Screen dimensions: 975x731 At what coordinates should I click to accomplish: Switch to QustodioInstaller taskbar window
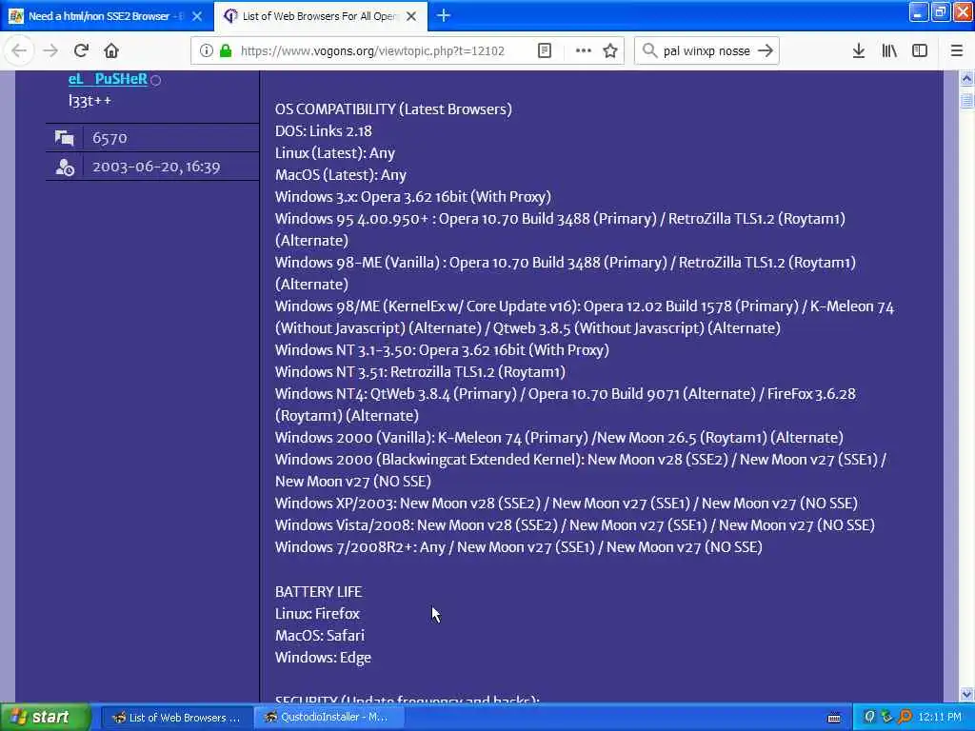click(328, 718)
